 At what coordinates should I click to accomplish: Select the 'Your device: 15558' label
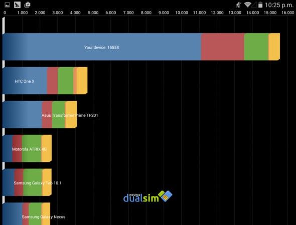[101, 47]
